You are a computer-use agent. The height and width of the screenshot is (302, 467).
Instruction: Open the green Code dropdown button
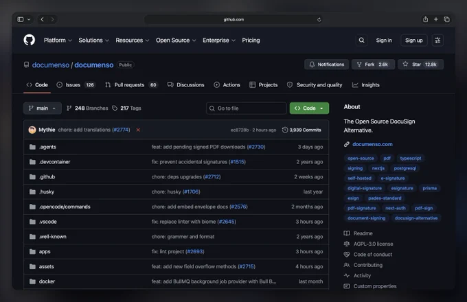coord(309,108)
